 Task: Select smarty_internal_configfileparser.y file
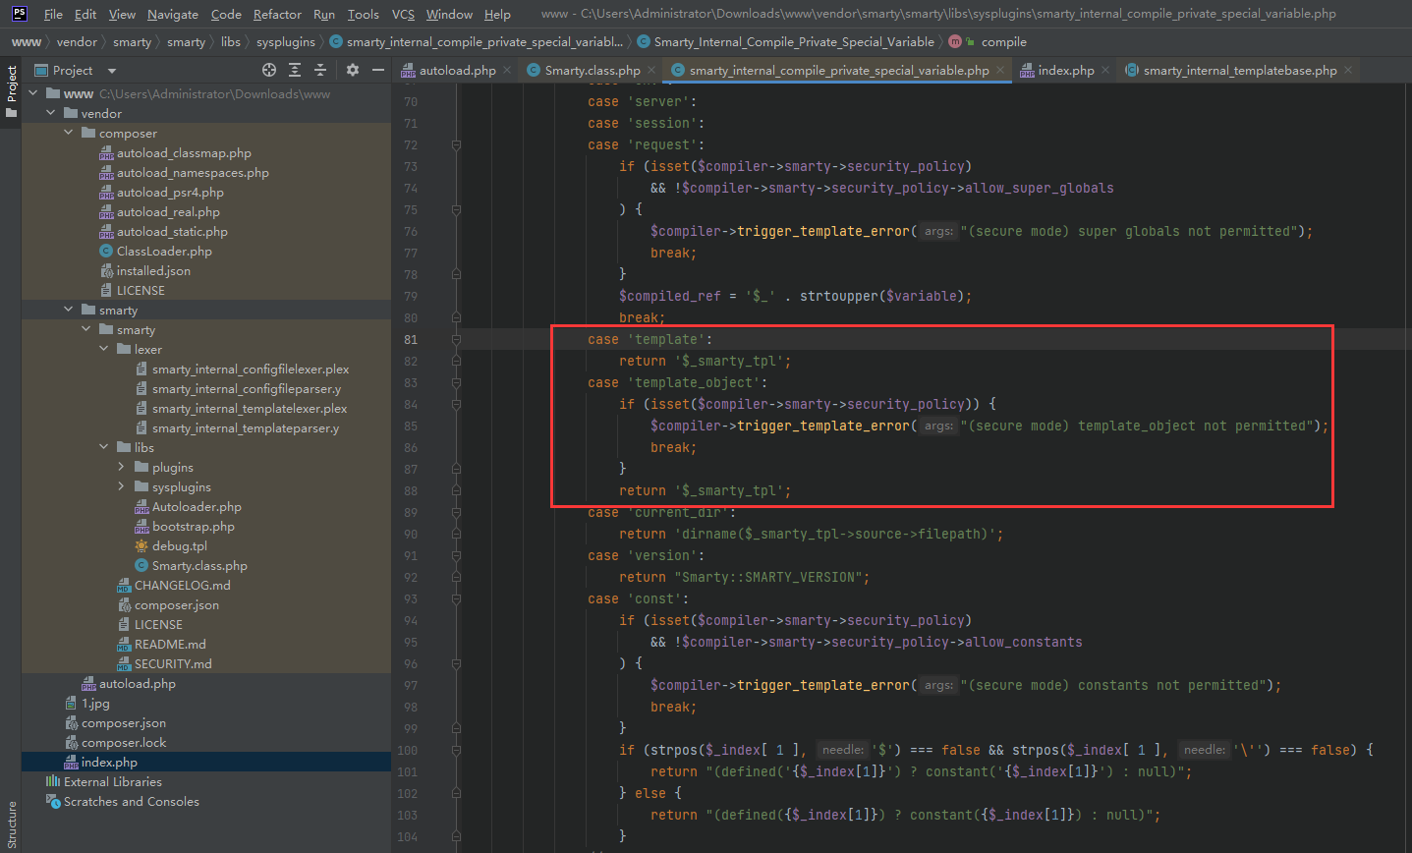(x=247, y=388)
